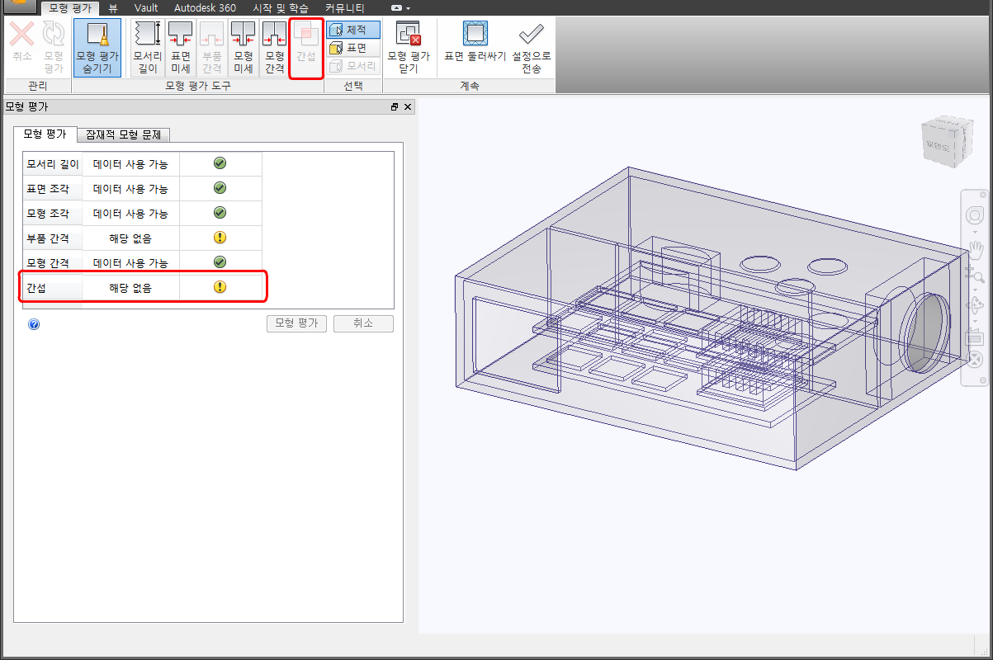Viewport: 993px width, 660px height.
Task: Click the 취소 button in panel
Action: 363,323
